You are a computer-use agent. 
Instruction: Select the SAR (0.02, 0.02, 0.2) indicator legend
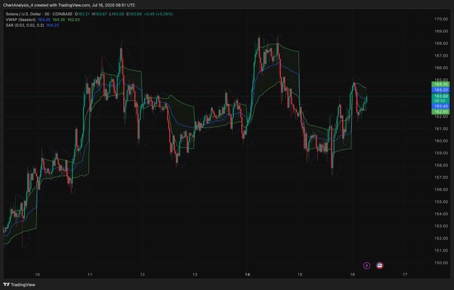(x=23, y=25)
